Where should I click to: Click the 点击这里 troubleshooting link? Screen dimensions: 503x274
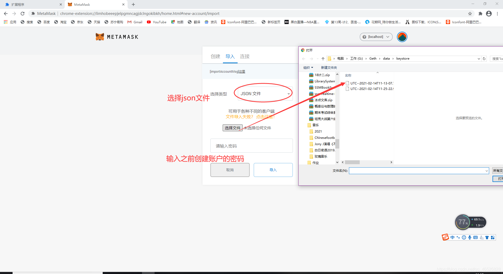click(265, 117)
